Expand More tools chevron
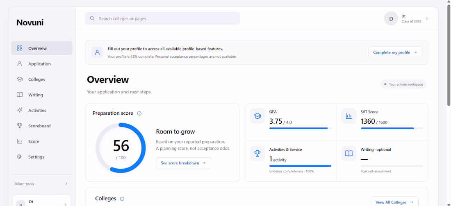 click(66, 183)
